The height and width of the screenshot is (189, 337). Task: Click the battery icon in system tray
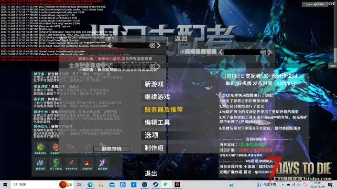288,185
